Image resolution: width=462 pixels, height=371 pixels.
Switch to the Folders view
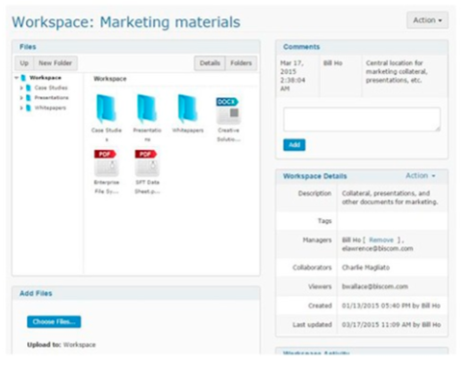[241, 63]
